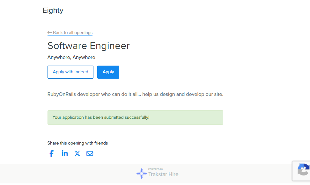Open the Eighty company header link
Screen dimensions: 310x185
53,10
